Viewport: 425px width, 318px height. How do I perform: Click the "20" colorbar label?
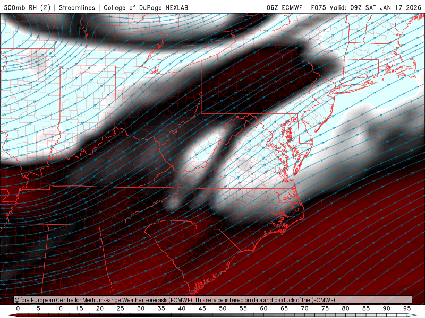pos(100,308)
